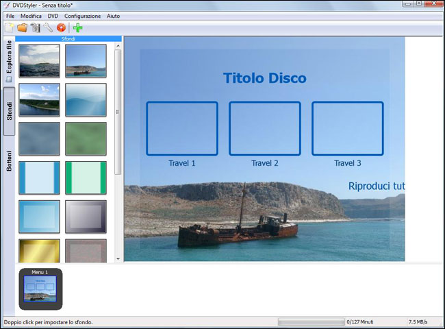Click the New project toolbar icon
The width and height of the screenshot is (445, 329).
(9, 28)
